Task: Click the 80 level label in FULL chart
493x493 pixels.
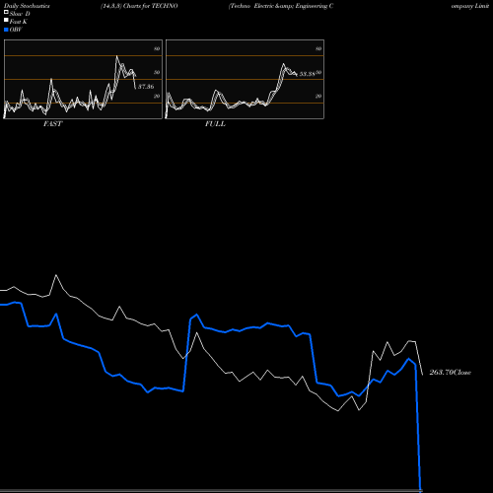Action: [318, 48]
